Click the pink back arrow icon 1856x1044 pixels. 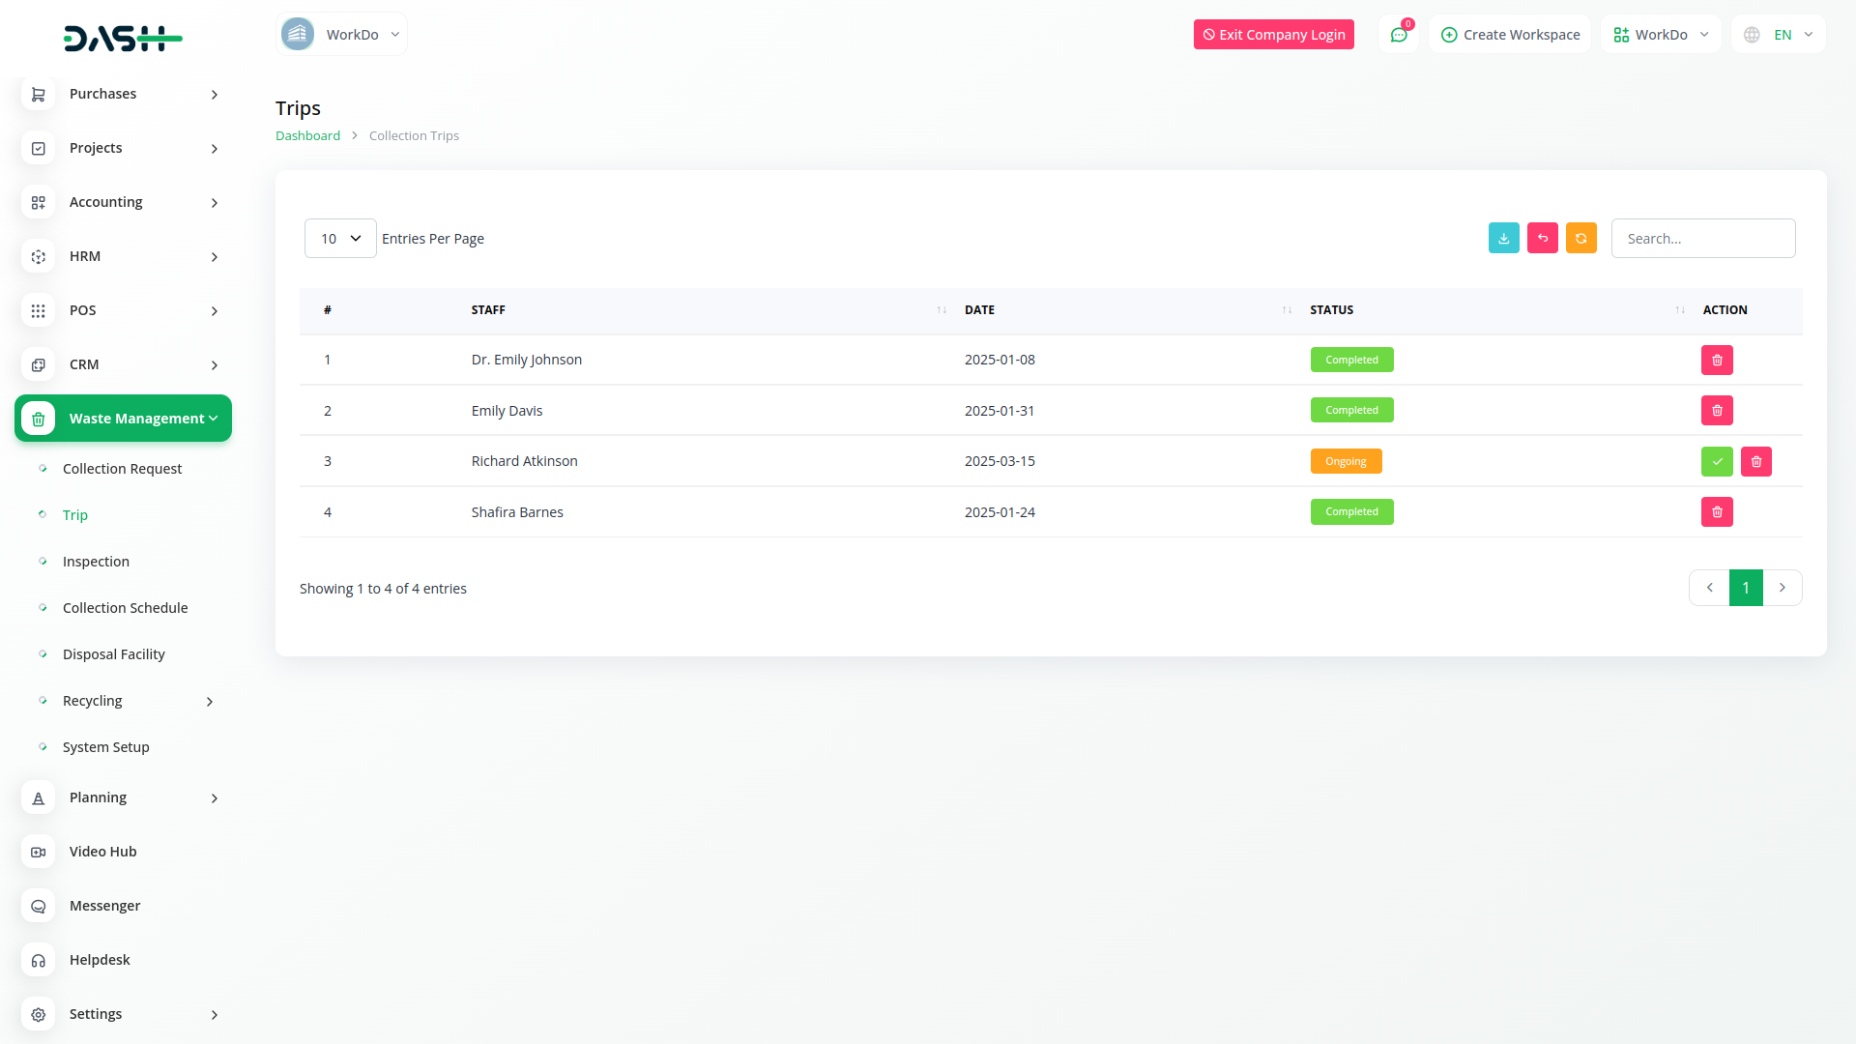1542,238
